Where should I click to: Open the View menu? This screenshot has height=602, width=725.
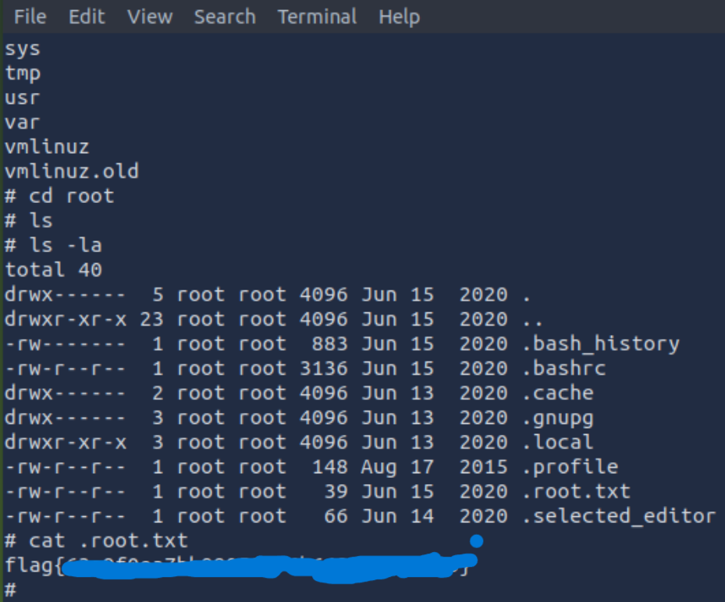pyautogui.click(x=150, y=17)
